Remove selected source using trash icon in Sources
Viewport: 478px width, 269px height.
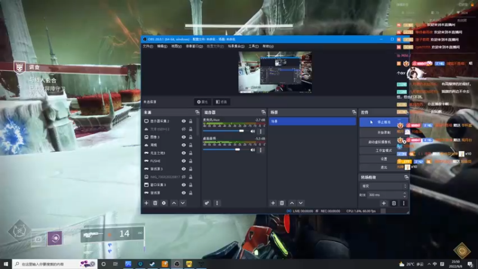pyautogui.click(x=155, y=203)
